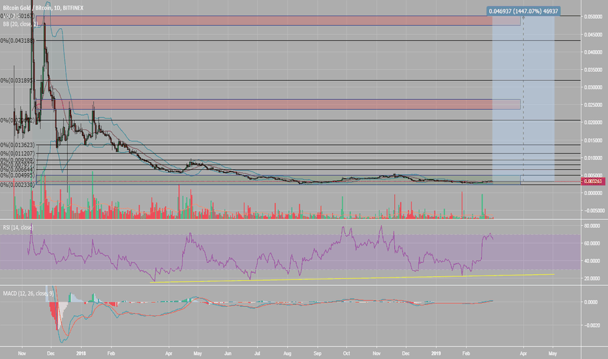Select the middle red zone near 0.025000
Screen dimensions: 608x359
click(x=278, y=104)
